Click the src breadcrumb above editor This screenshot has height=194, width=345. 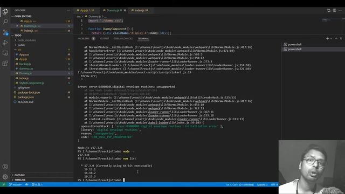click(x=79, y=17)
